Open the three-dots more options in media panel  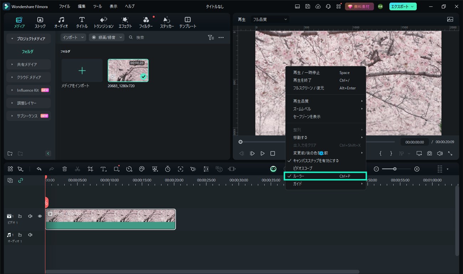[x=221, y=37]
